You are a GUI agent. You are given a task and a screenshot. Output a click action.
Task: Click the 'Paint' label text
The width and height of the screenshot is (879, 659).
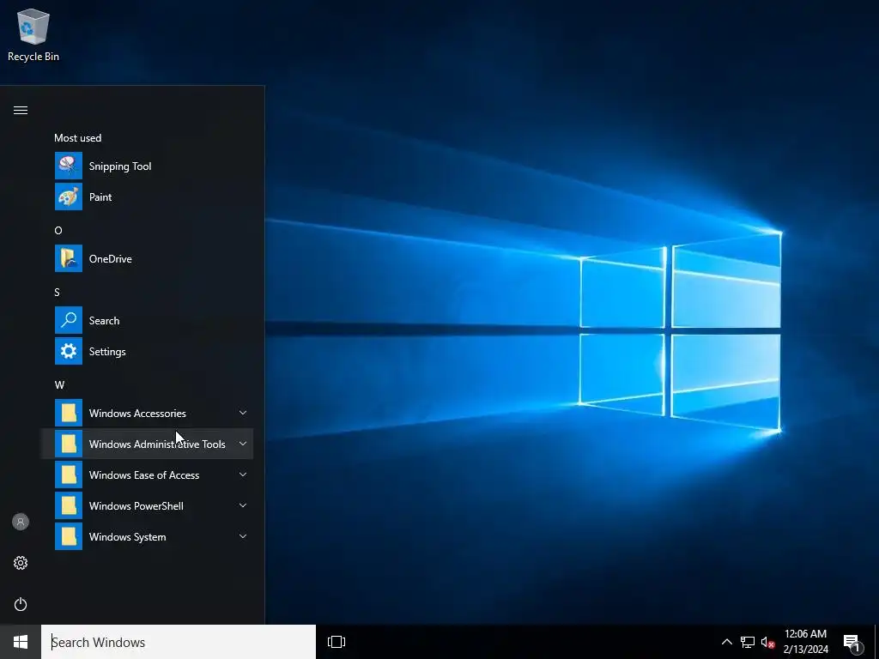pyautogui.click(x=100, y=196)
